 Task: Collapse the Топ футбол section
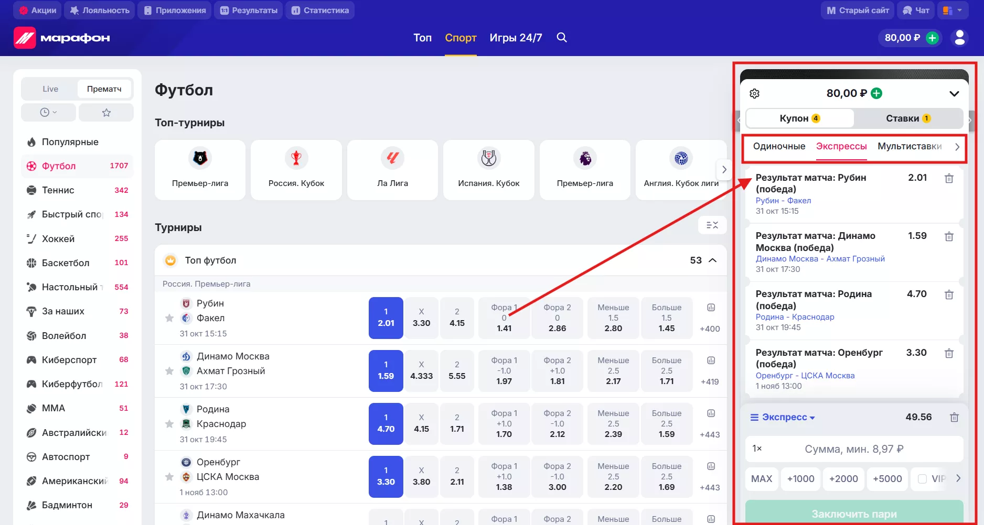(x=713, y=260)
